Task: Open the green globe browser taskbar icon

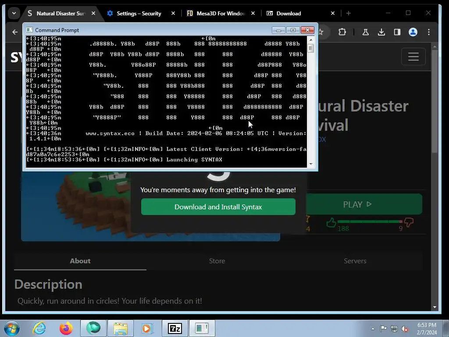Action: (93, 328)
